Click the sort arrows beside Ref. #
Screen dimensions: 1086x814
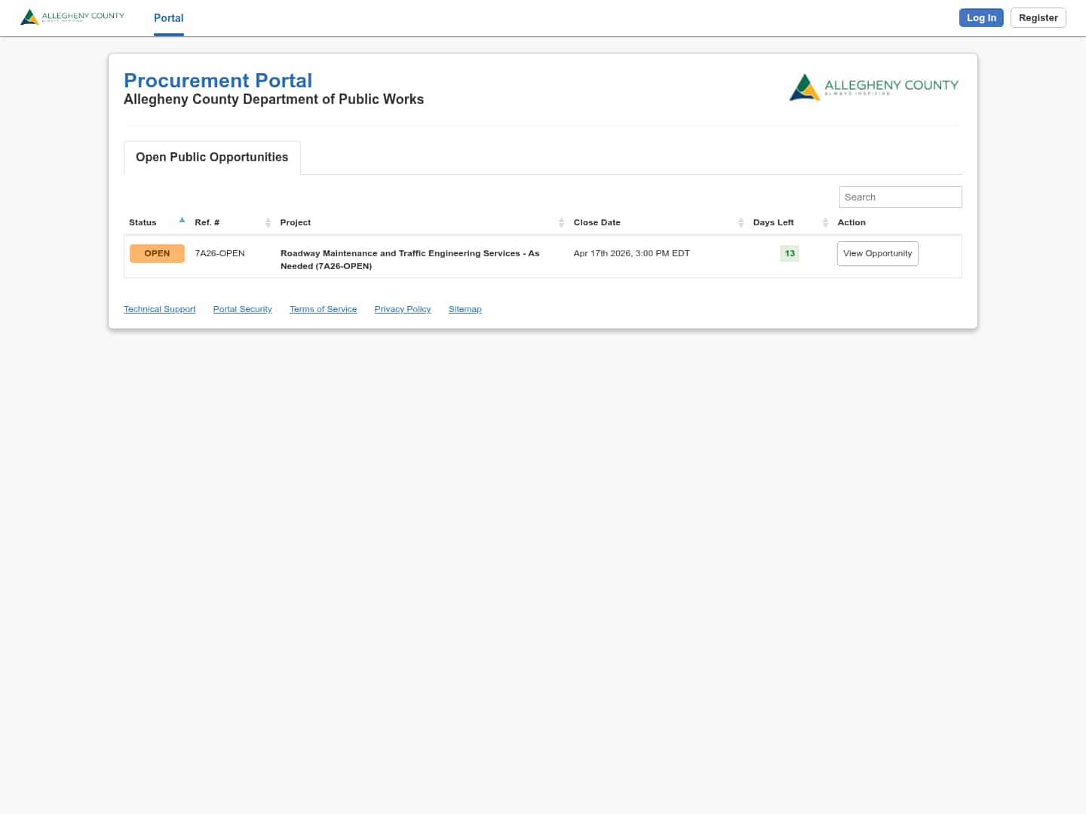coord(268,222)
